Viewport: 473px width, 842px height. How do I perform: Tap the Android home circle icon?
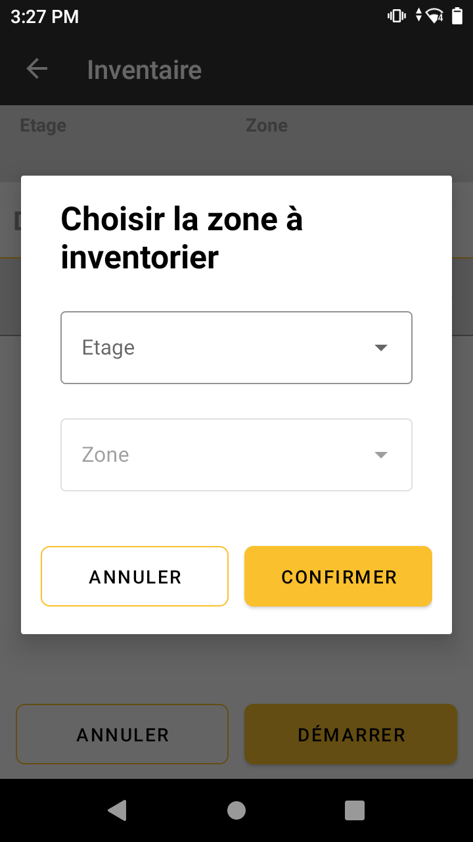click(236, 810)
